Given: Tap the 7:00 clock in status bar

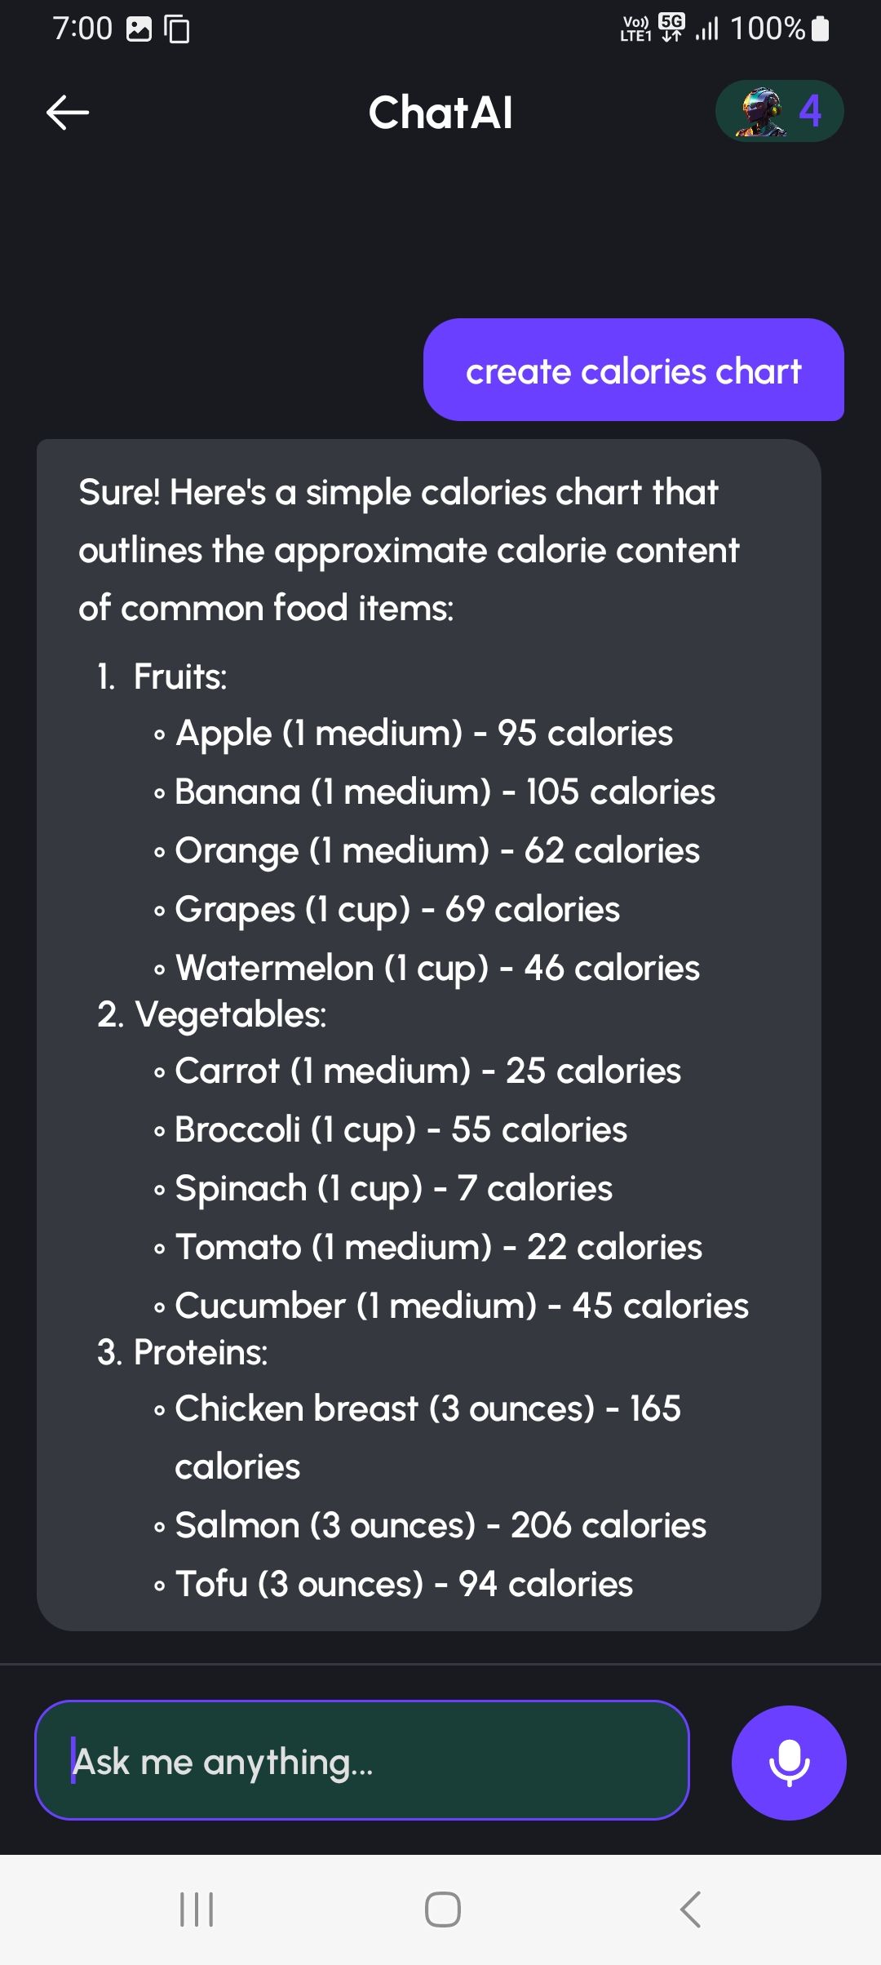Looking at the screenshot, I should click(82, 29).
